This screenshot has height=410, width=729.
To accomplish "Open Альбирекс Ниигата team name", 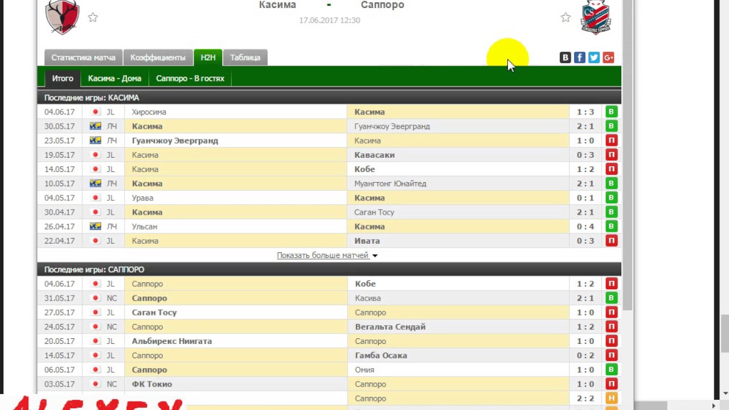I will [x=172, y=341].
